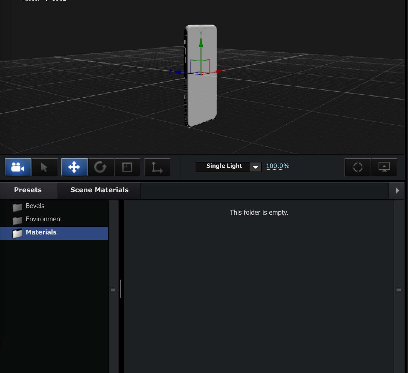Open the Single Light dropdown
Viewport: 408px width, 373px height.
pos(255,167)
